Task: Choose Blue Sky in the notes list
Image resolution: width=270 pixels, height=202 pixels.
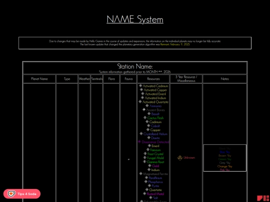Action: (x=225, y=152)
